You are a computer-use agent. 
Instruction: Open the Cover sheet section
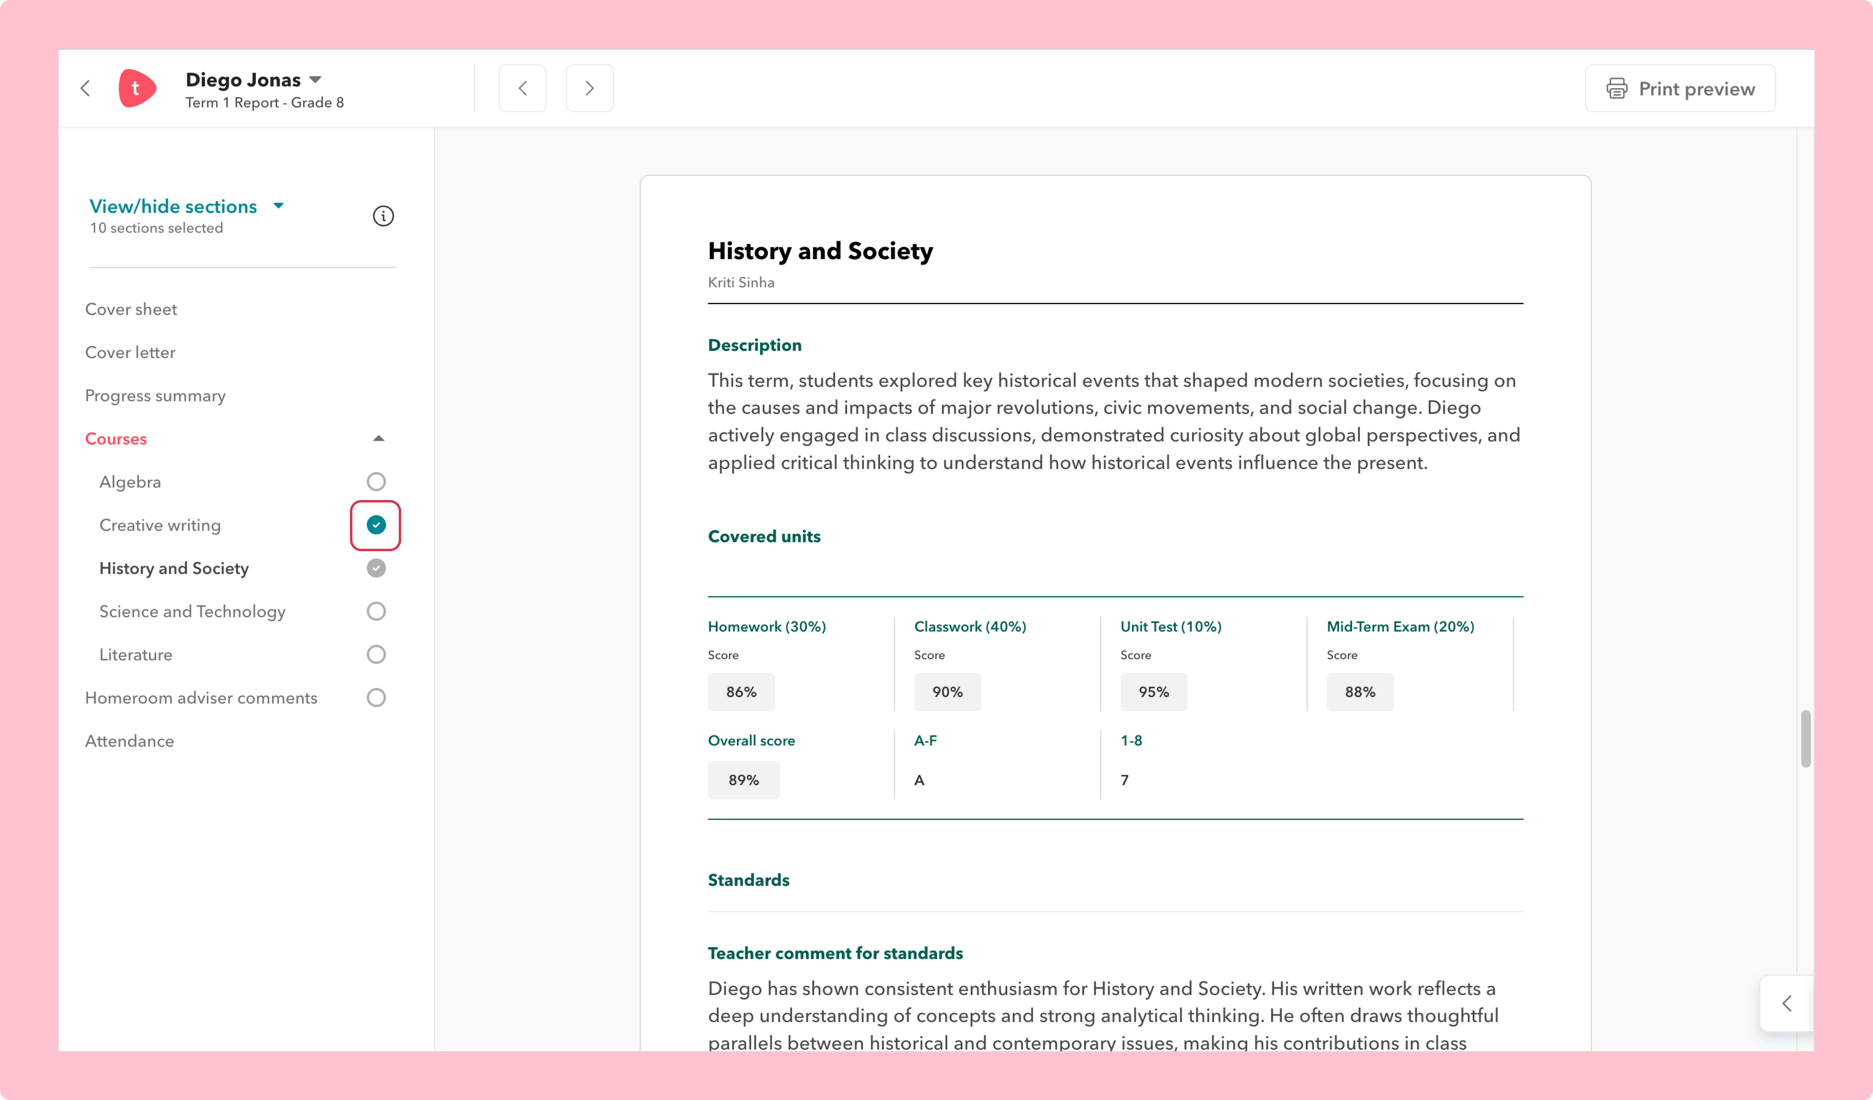(131, 309)
